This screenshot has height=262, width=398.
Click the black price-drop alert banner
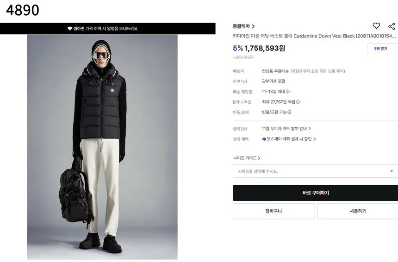pos(108,28)
